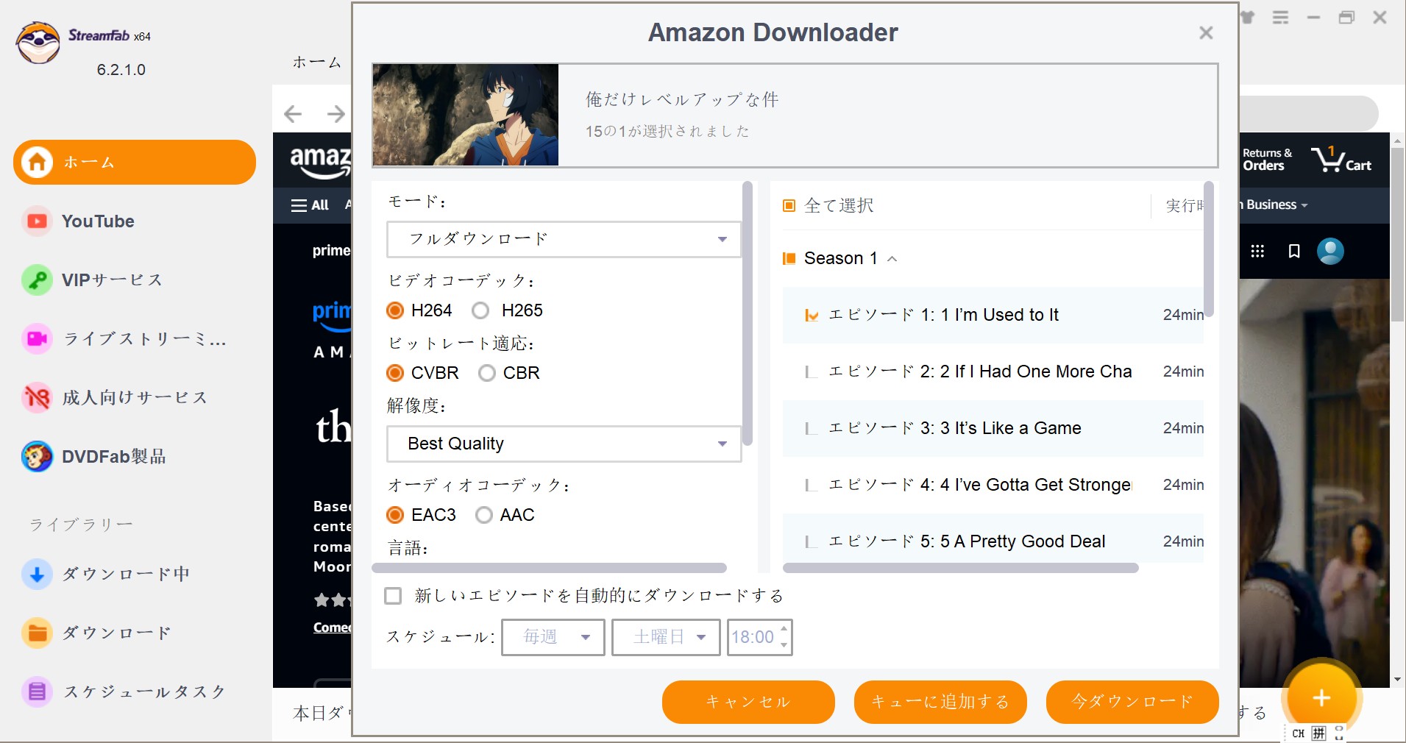Click the anime cover thumbnail

point(466,115)
